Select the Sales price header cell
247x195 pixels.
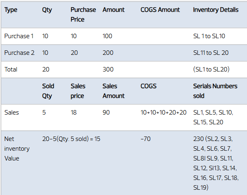click(x=78, y=91)
